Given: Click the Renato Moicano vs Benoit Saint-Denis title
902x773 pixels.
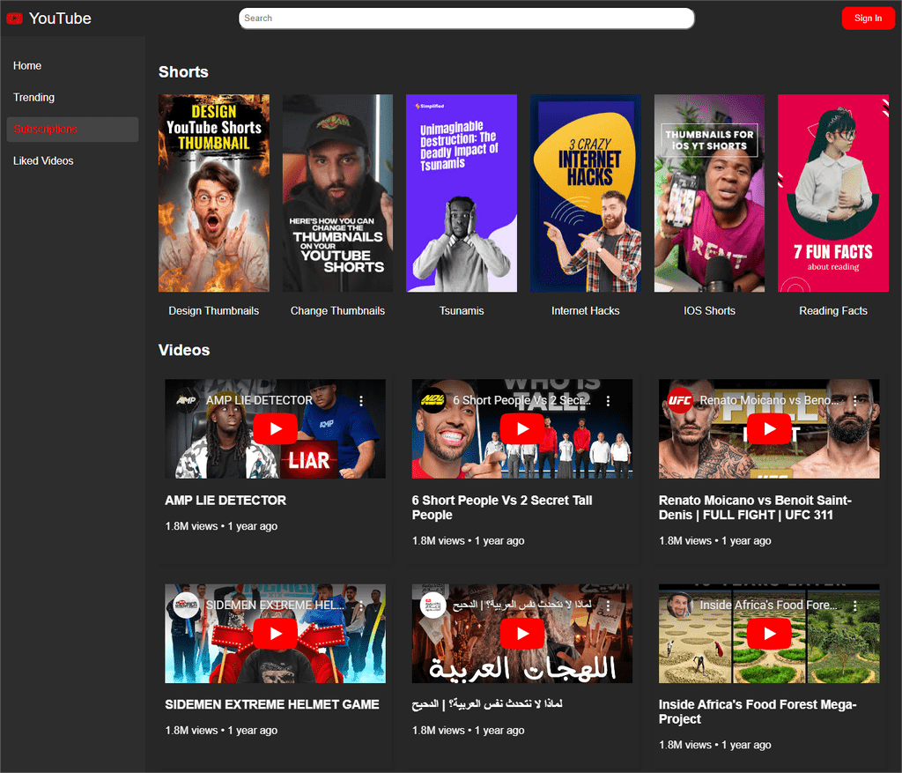Looking at the screenshot, I should 755,508.
